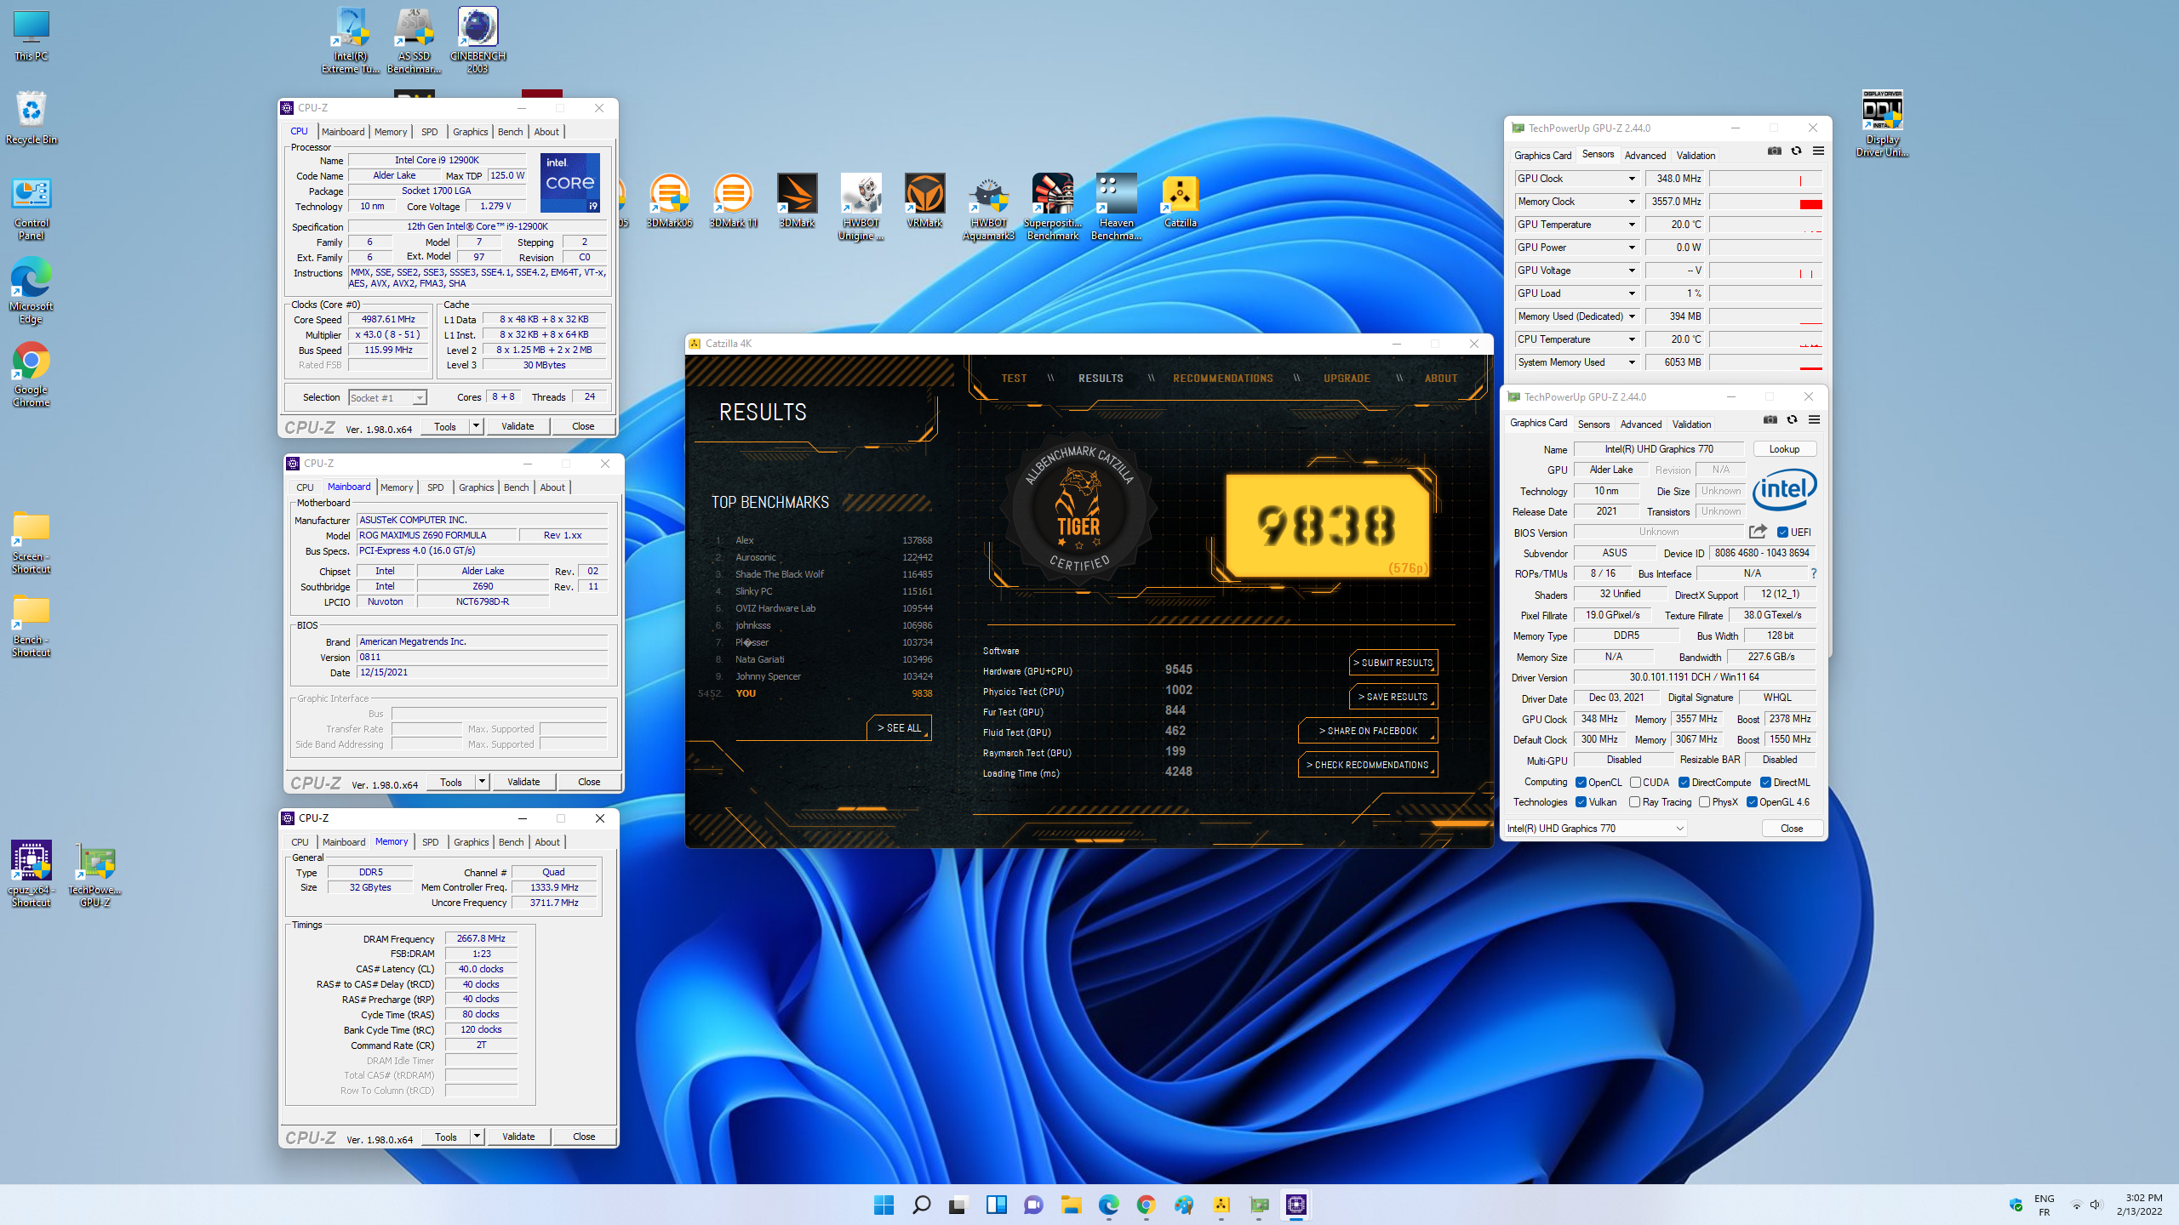Open the Advanced tab in upper GPU-Z window
This screenshot has width=2179, height=1225.
pos(1644,156)
